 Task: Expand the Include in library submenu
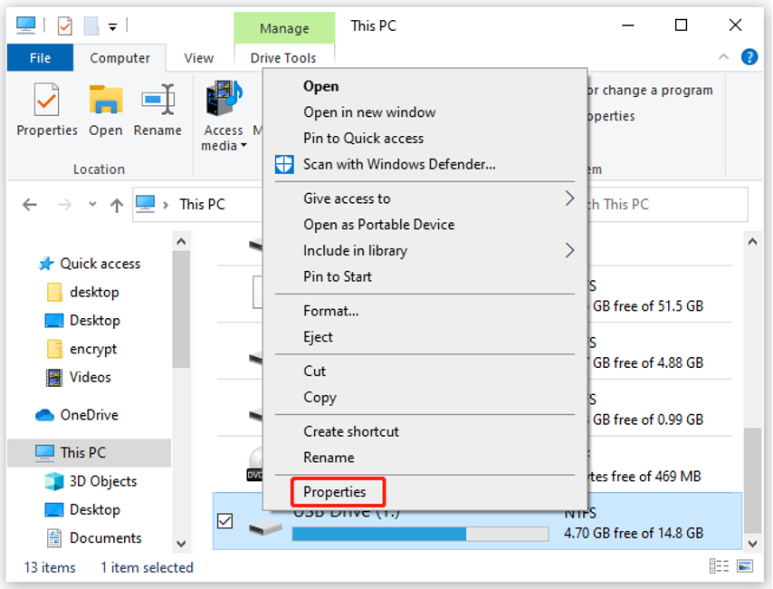pos(569,250)
